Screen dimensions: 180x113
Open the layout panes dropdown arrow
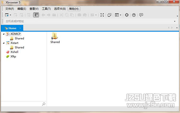pos(96,15)
